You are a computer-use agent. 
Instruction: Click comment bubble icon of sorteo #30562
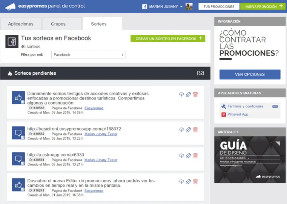(18, 133)
